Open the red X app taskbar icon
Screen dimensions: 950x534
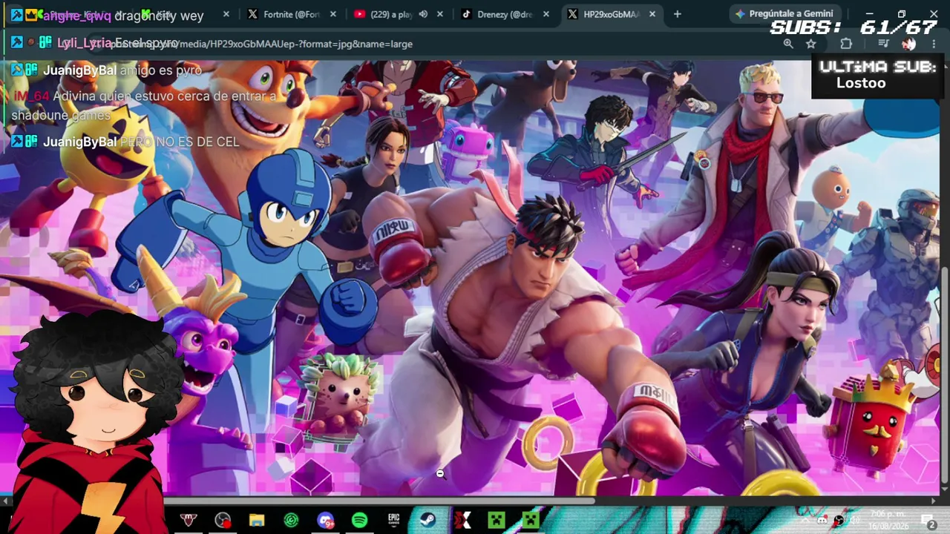[x=462, y=521]
